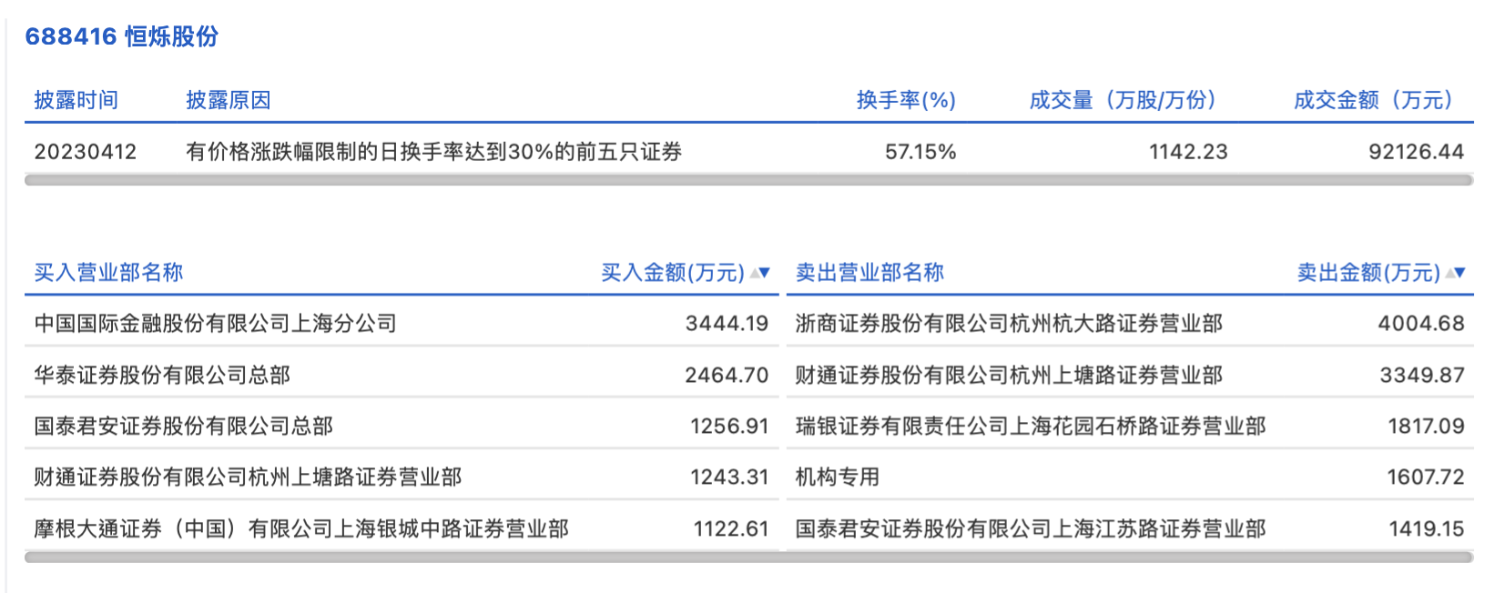Screen dimensions: 1495x593
Task: Select seller 浙商证券杭州杭大路证券营业部
Action: [x=1009, y=323]
